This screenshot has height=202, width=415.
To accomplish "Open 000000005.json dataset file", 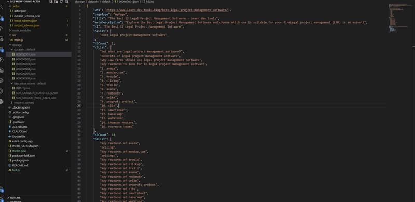I will [x=25, y=74].
